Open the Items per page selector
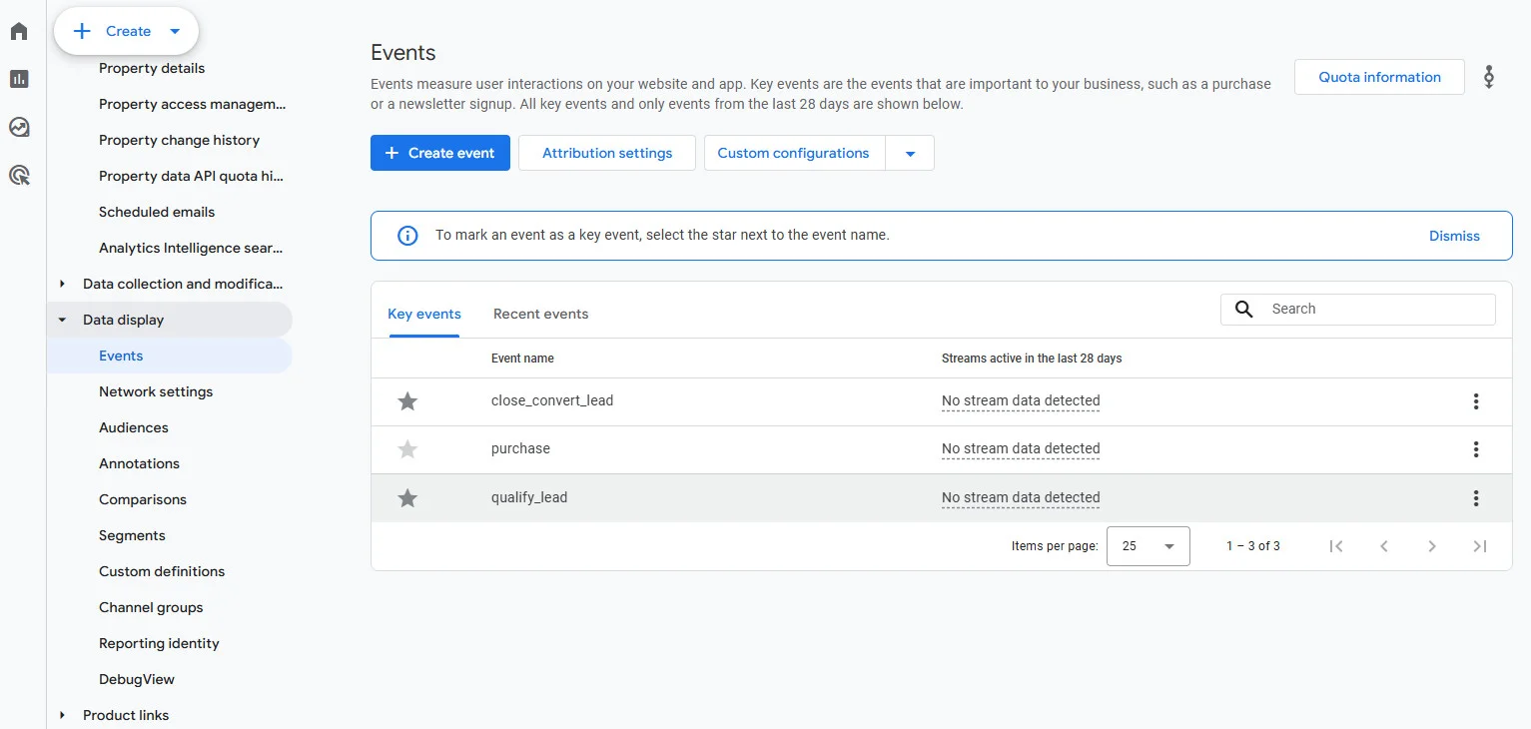This screenshot has width=1531, height=729. (1147, 546)
